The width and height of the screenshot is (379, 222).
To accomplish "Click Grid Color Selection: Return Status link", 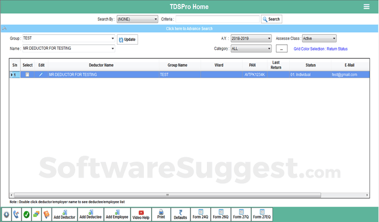I will point(320,49).
